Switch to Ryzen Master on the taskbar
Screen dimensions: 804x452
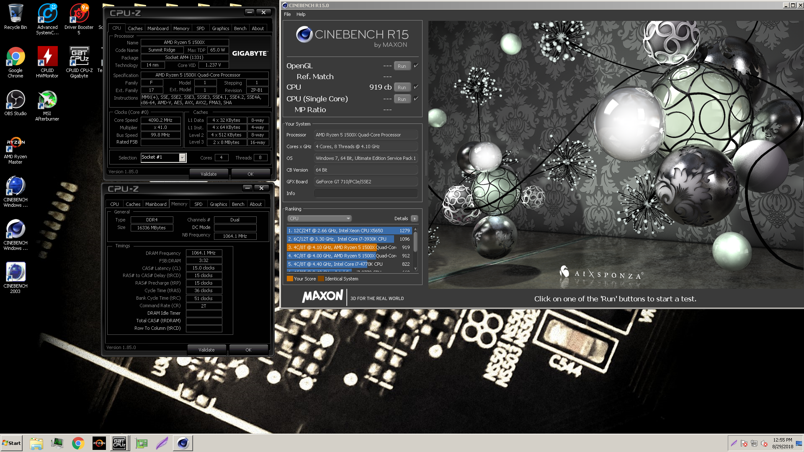99,443
